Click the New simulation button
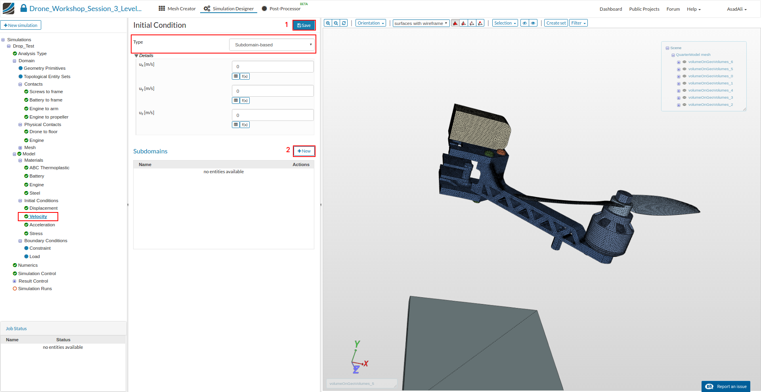 tap(21, 25)
